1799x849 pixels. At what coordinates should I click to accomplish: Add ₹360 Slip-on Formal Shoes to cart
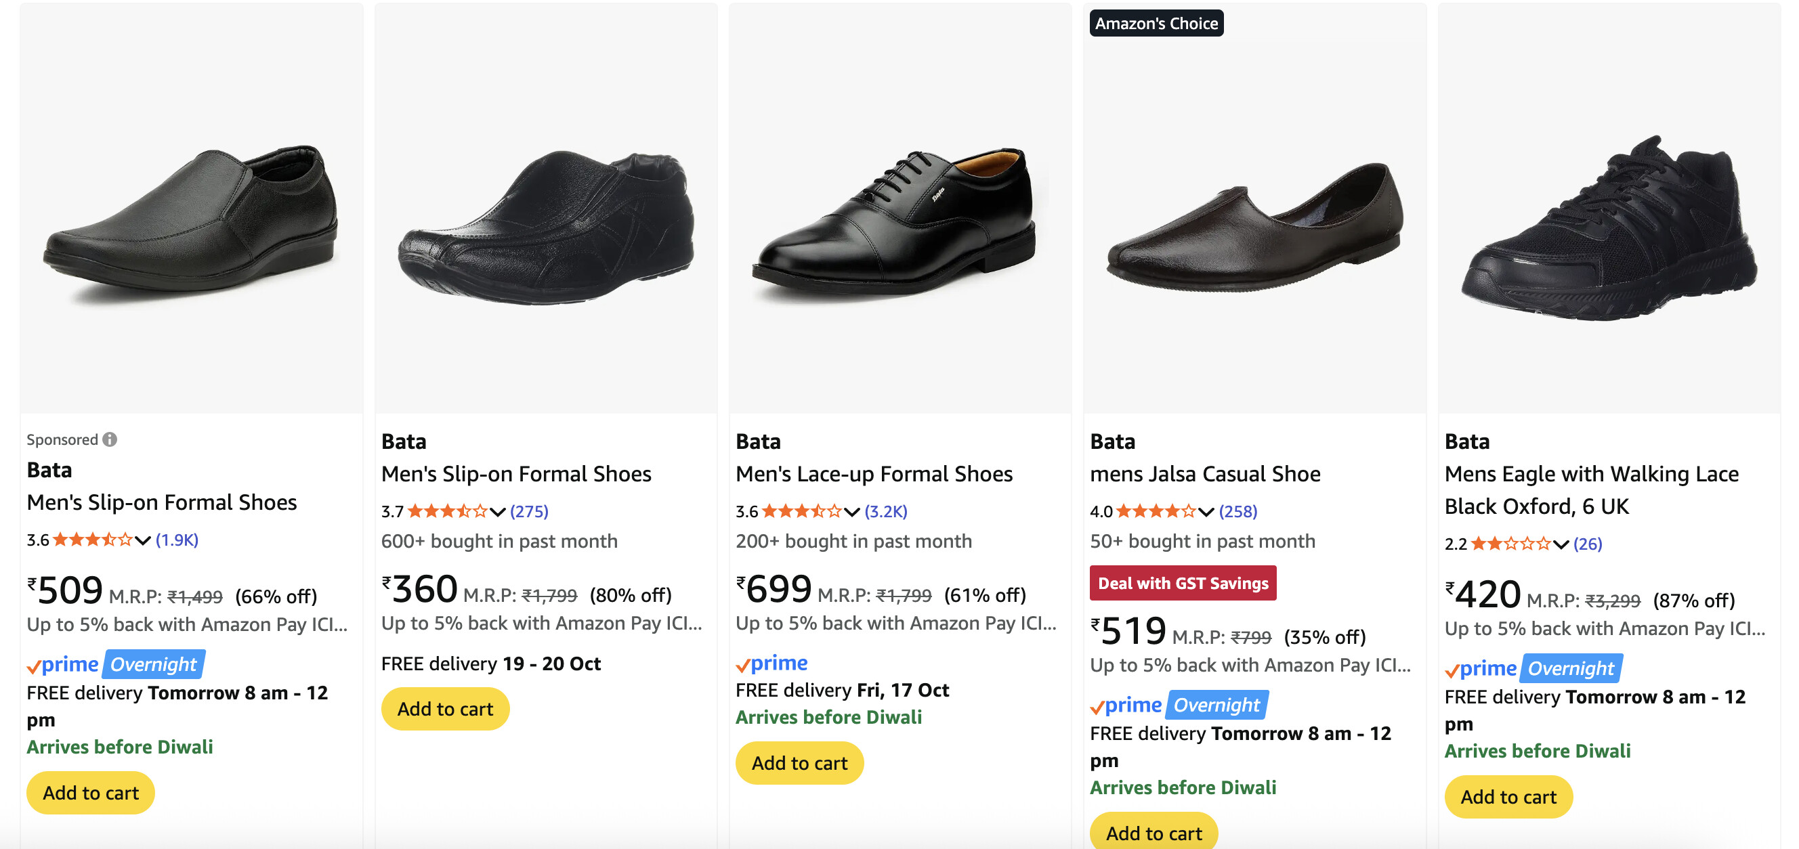(445, 709)
